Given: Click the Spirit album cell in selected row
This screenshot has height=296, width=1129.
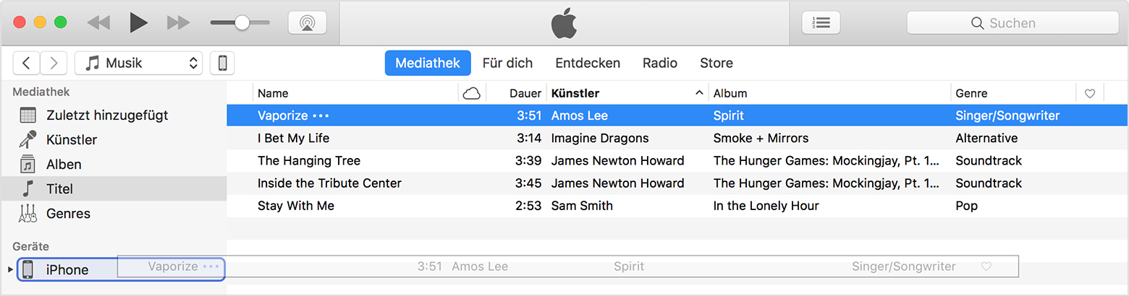Looking at the screenshot, I should click(729, 116).
